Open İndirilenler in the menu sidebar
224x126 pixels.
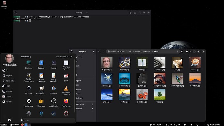pyautogui.click(x=8, y=81)
